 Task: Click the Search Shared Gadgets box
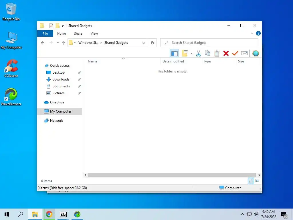tap(209, 43)
